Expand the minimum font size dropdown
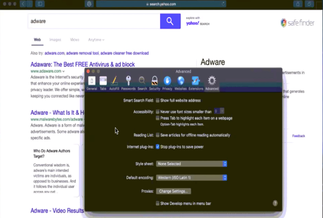 pyautogui.click(x=219, y=111)
